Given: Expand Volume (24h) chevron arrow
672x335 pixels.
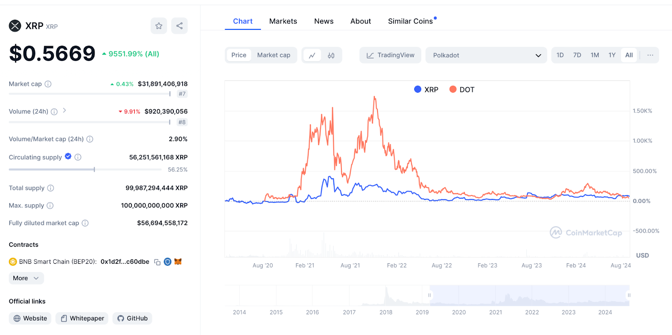Looking at the screenshot, I should pyautogui.click(x=64, y=110).
